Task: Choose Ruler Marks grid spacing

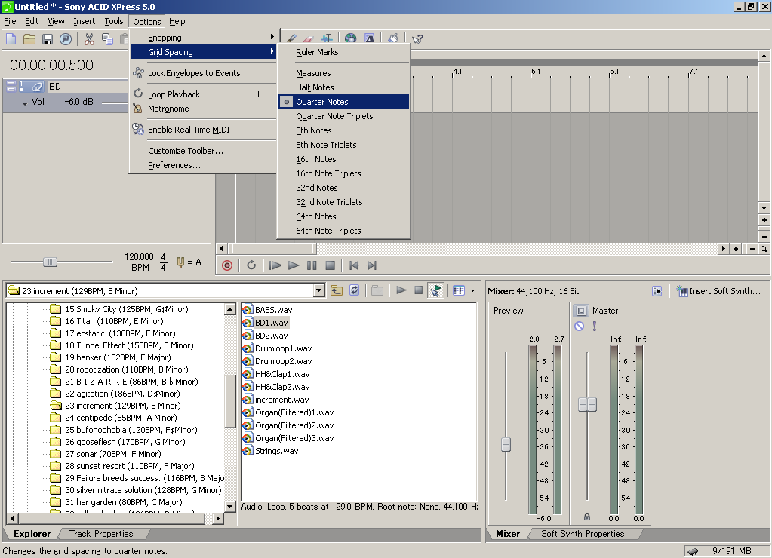Action: pos(343,52)
